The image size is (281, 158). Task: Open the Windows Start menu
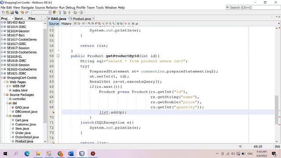(5, 154)
